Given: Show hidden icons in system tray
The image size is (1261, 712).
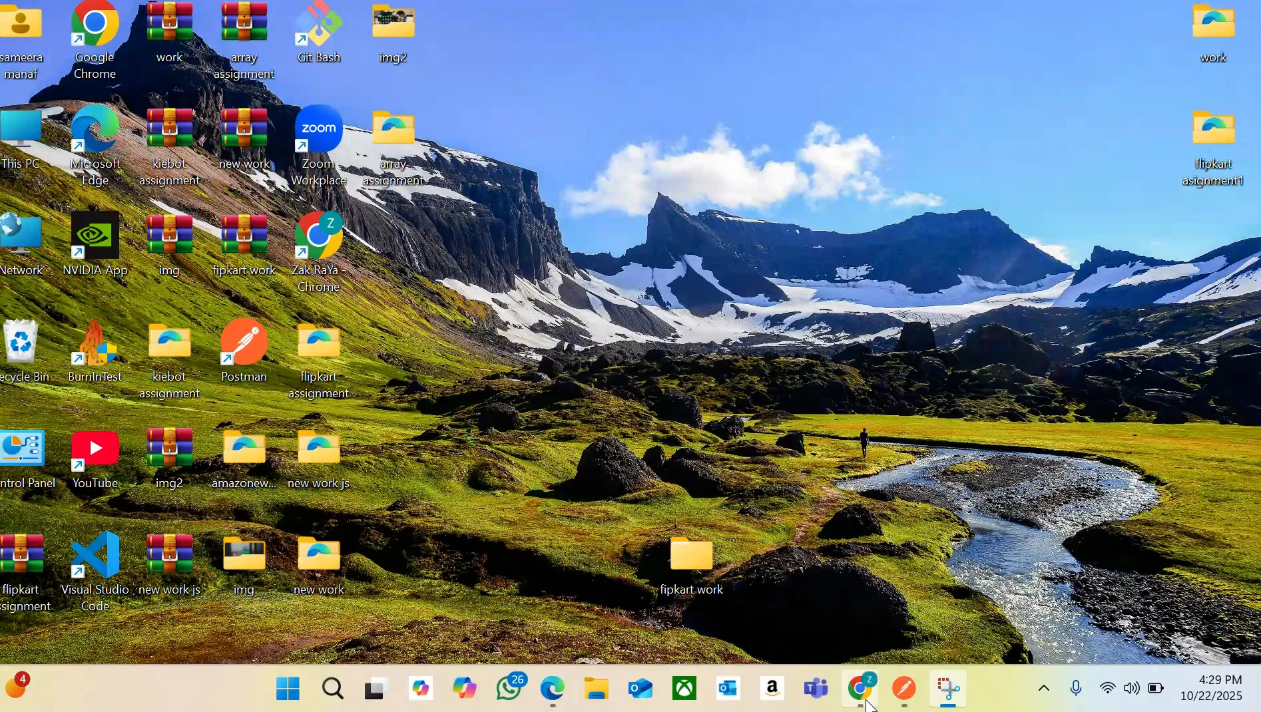Looking at the screenshot, I should (1044, 688).
